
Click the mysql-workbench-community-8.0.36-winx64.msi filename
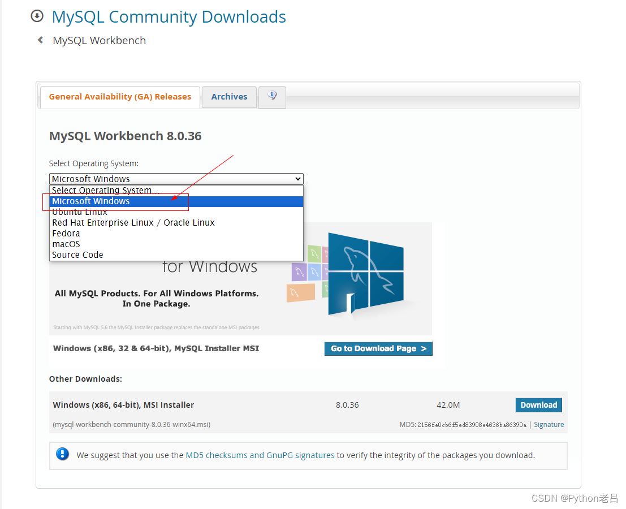131,424
